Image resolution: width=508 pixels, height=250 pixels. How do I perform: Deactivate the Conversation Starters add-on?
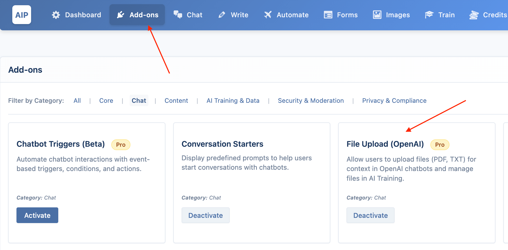click(x=206, y=215)
